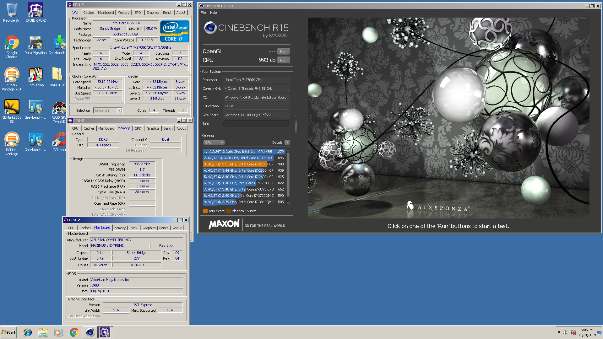The width and height of the screenshot is (603, 339).
Task: Select ranking entry Intel Xeon 12C/24T 1279
Action: (244, 152)
